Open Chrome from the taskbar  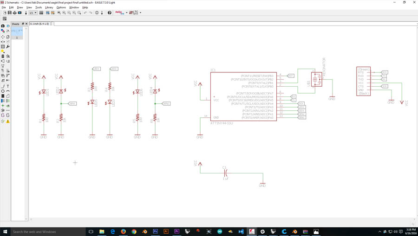click(x=134, y=231)
